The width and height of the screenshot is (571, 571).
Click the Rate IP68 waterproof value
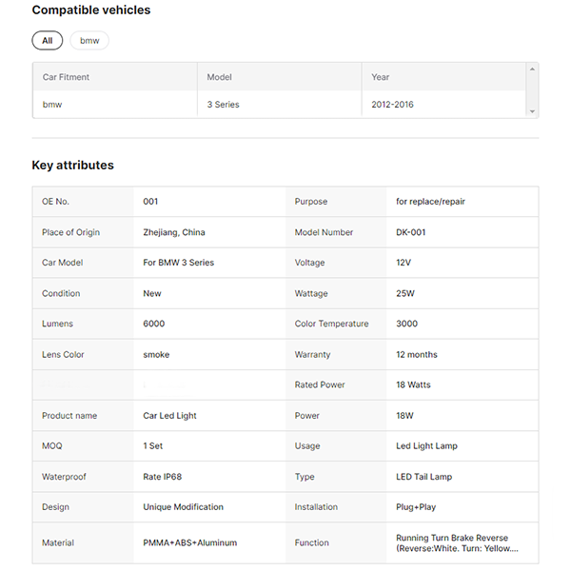click(167, 477)
